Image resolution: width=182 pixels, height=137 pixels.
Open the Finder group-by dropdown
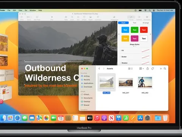141,68
